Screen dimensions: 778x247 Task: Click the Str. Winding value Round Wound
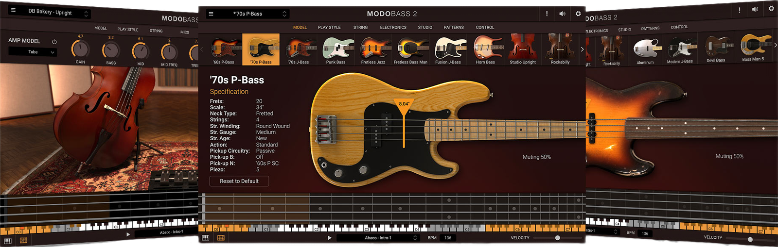[273, 126]
